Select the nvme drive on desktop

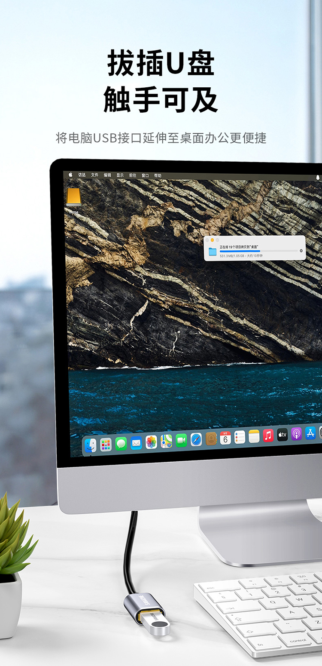coord(74,198)
